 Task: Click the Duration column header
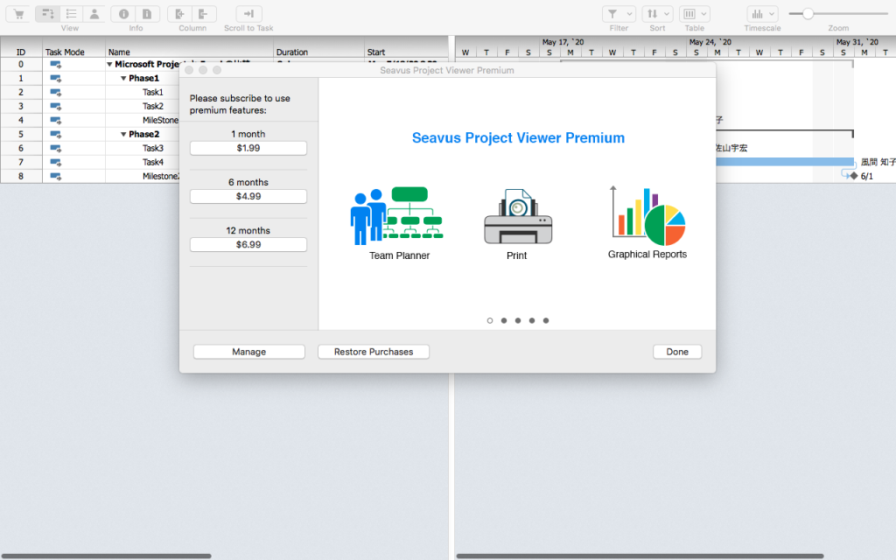[318, 52]
